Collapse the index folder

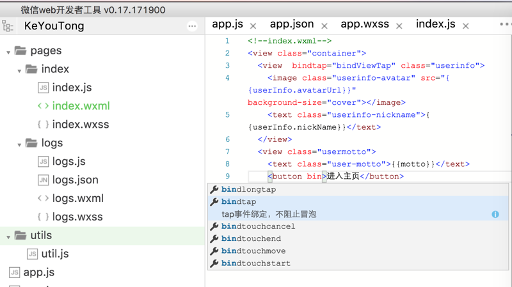(x=19, y=70)
